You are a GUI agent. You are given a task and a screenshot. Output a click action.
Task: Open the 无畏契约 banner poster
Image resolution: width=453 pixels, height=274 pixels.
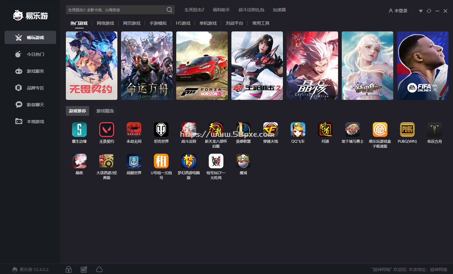click(92, 66)
